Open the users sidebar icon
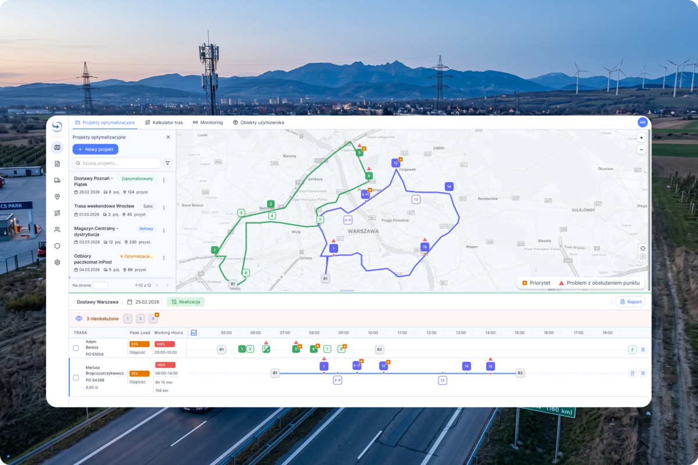This screenshot has width=698, height=465. (57, 229)
